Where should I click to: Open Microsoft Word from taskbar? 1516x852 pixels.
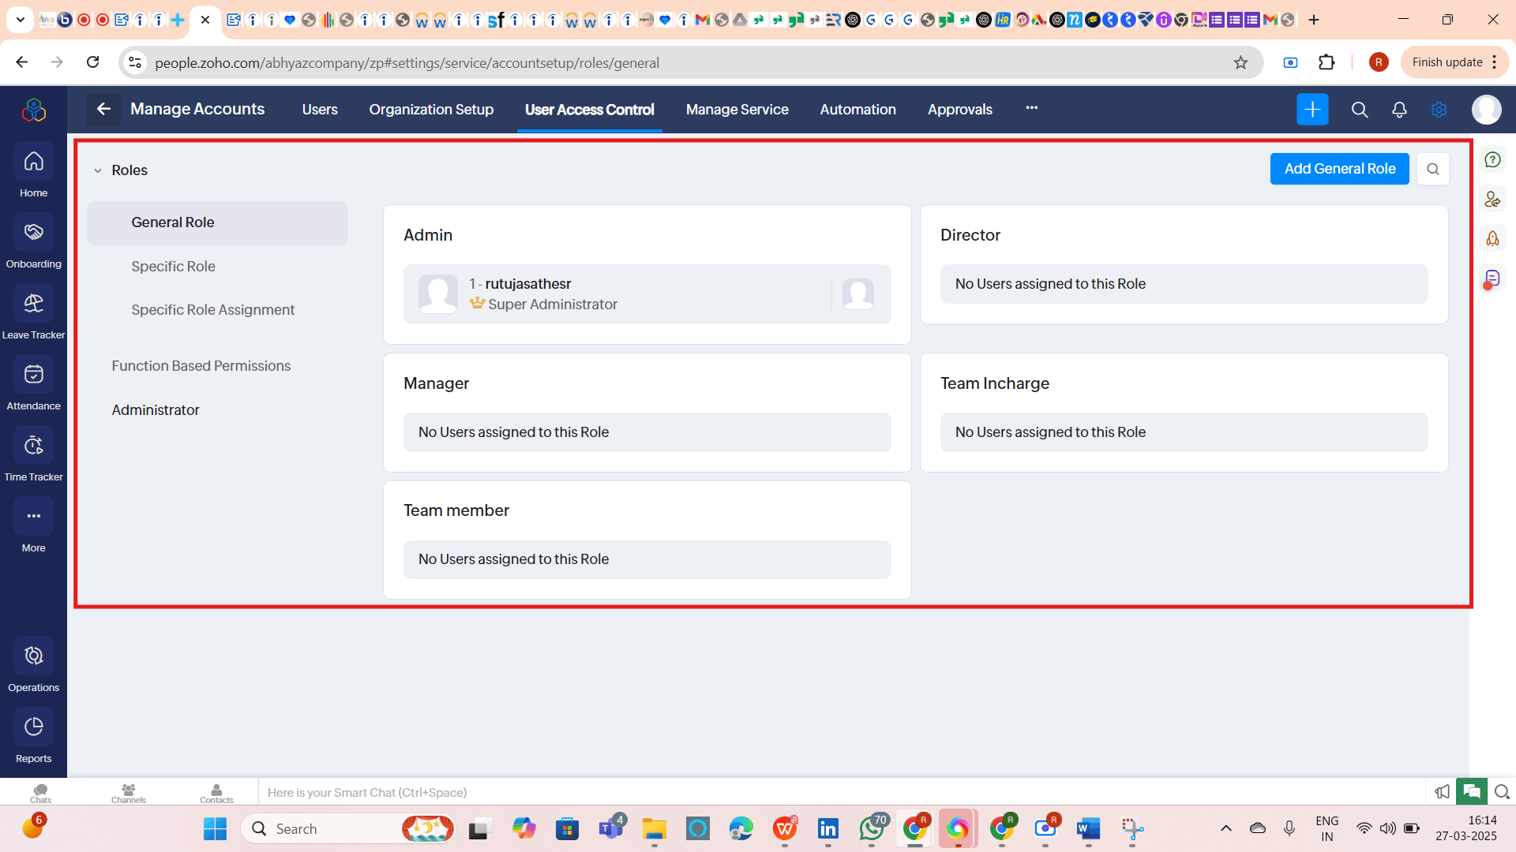[1088, 828]
